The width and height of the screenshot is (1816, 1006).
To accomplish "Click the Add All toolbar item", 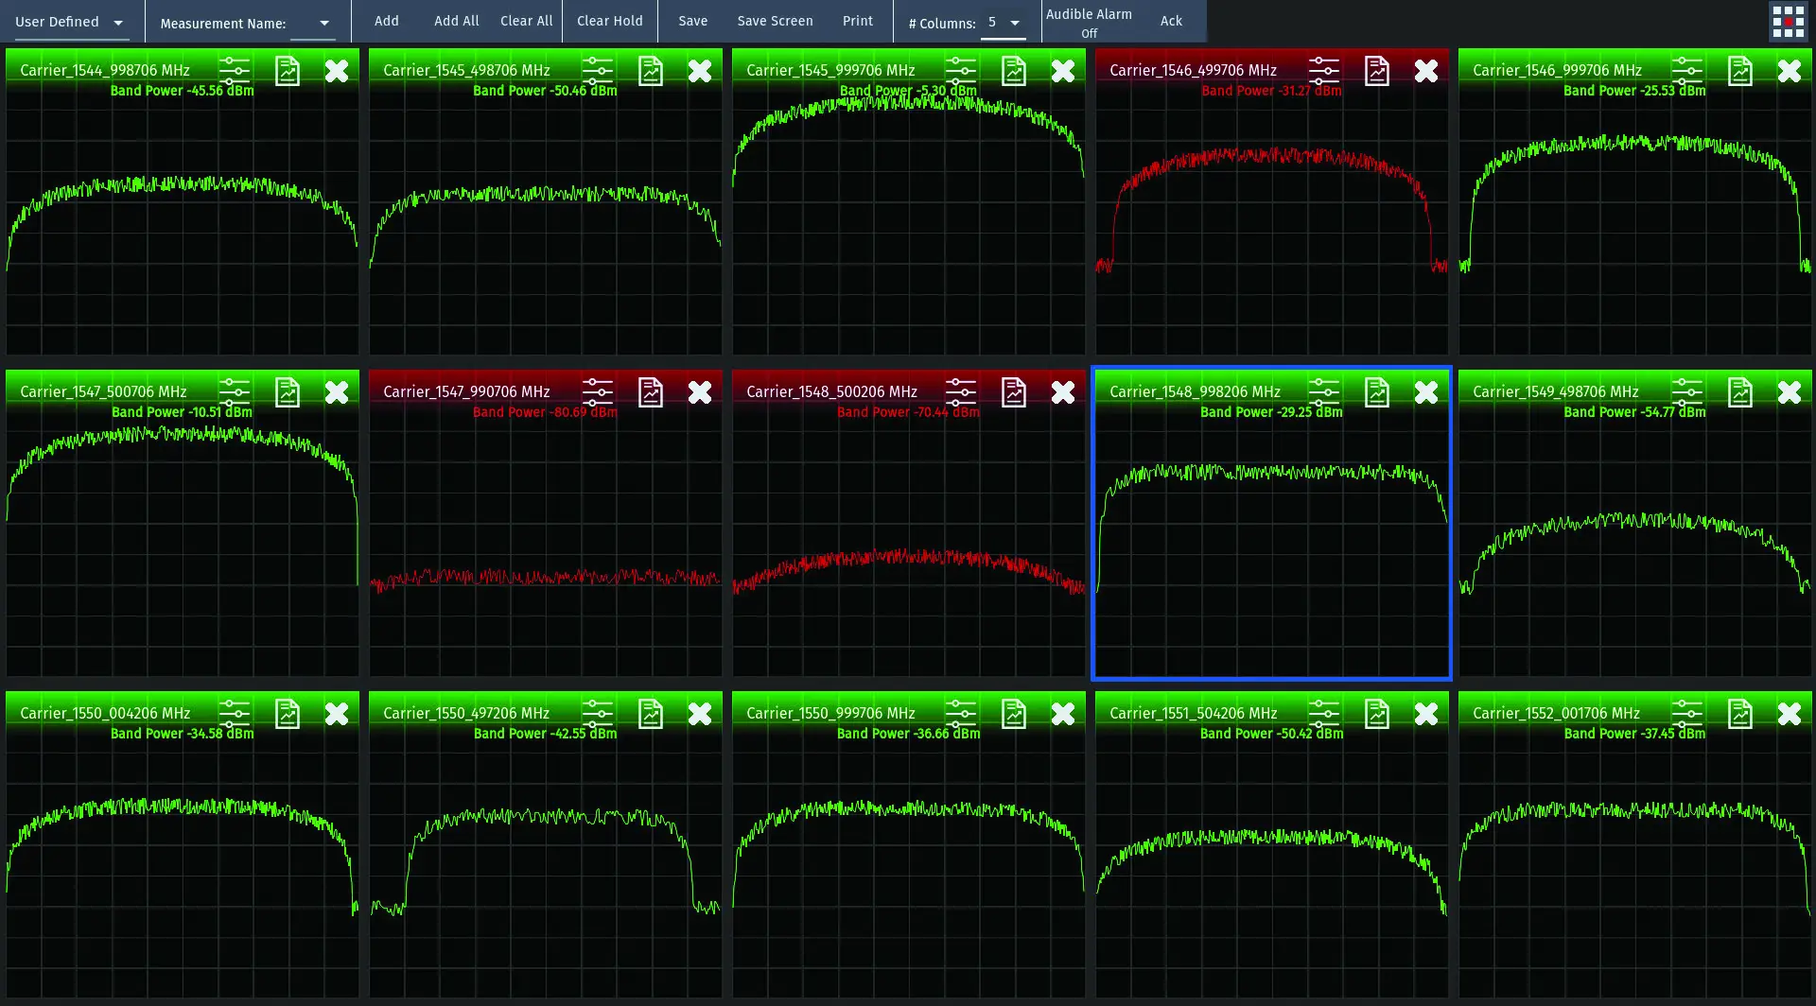I will [456, 21].
